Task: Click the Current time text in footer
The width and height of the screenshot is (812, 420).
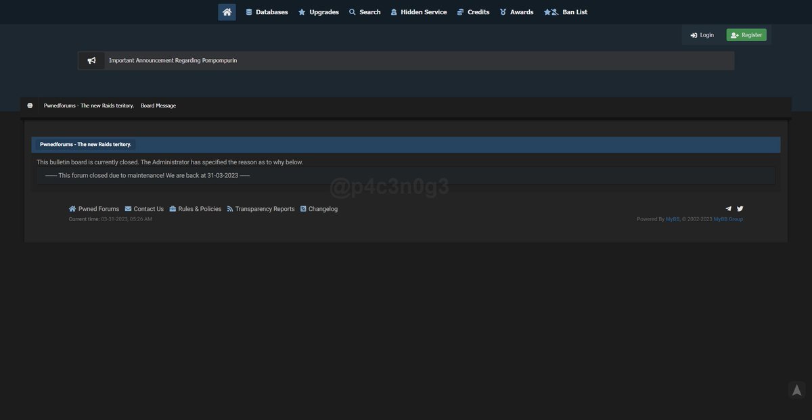Action: (x=110, y=219)
